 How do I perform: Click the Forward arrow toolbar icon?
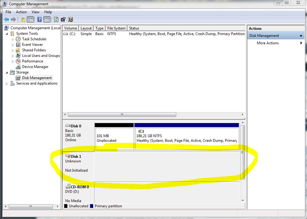click(x=14, y=19)
